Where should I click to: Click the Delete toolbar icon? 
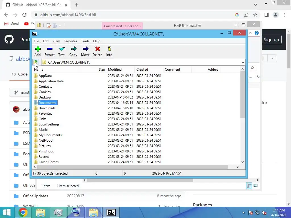tap(97, 49)
